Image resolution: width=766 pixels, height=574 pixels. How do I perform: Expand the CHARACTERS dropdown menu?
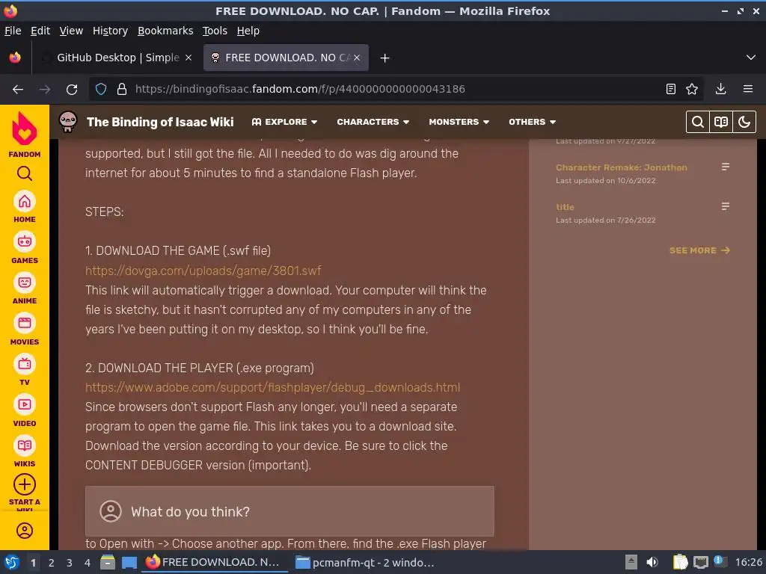(373, 122)
